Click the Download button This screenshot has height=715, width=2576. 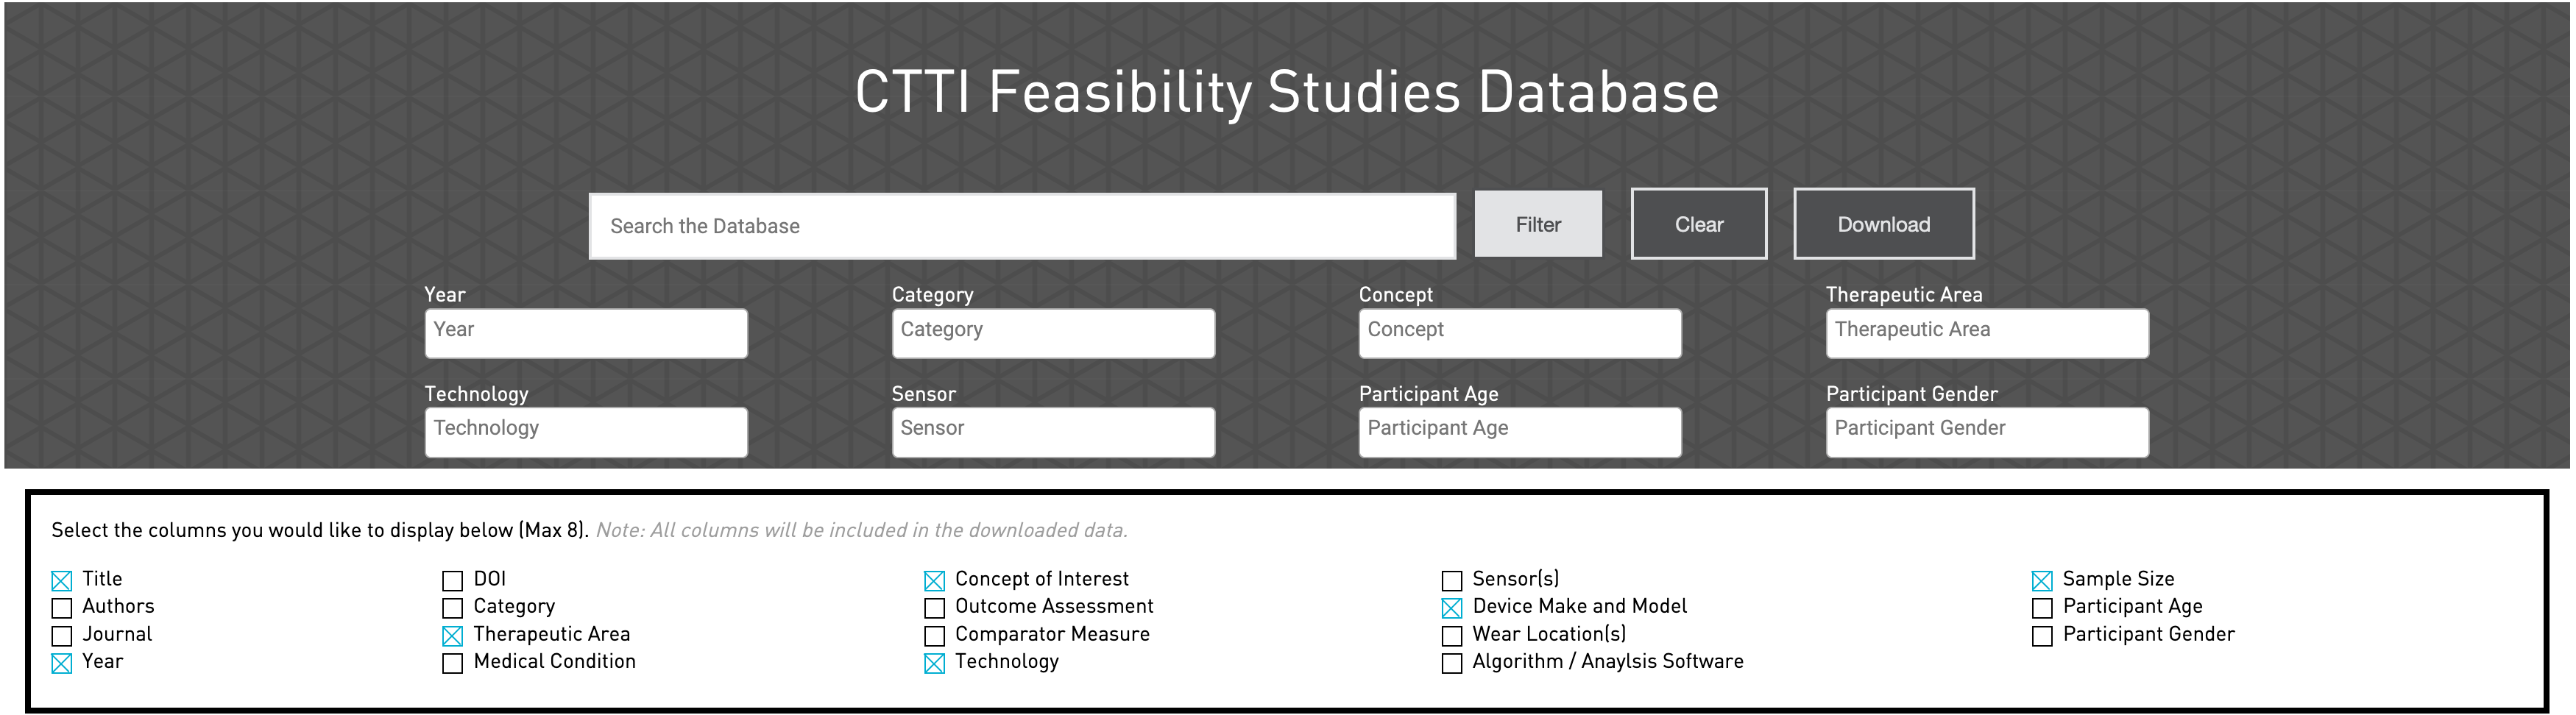coord(1883,224)
